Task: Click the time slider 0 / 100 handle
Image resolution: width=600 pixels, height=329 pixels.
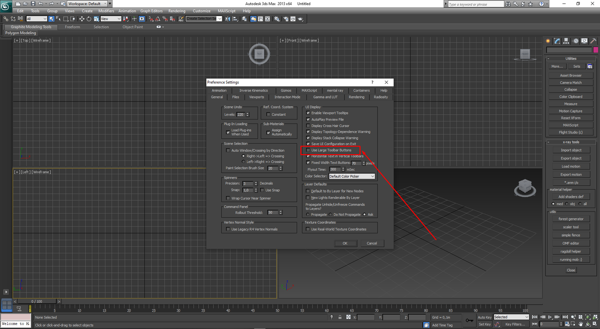Action: pos(37,301)
